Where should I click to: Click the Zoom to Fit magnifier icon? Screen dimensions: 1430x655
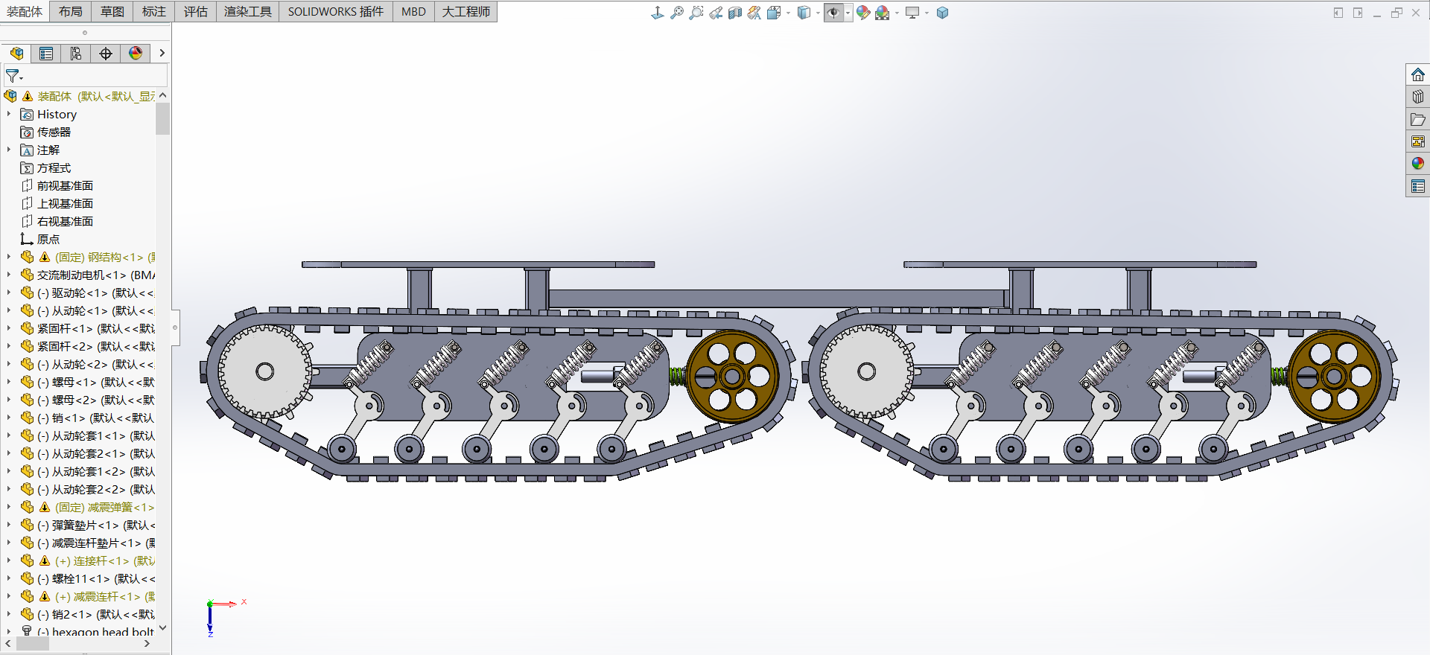click(x=676, y=13)
